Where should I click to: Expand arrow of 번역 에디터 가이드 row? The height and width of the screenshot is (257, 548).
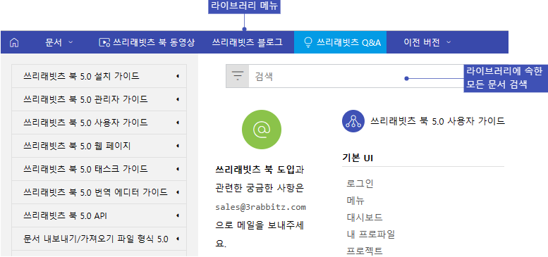(178, 192)
